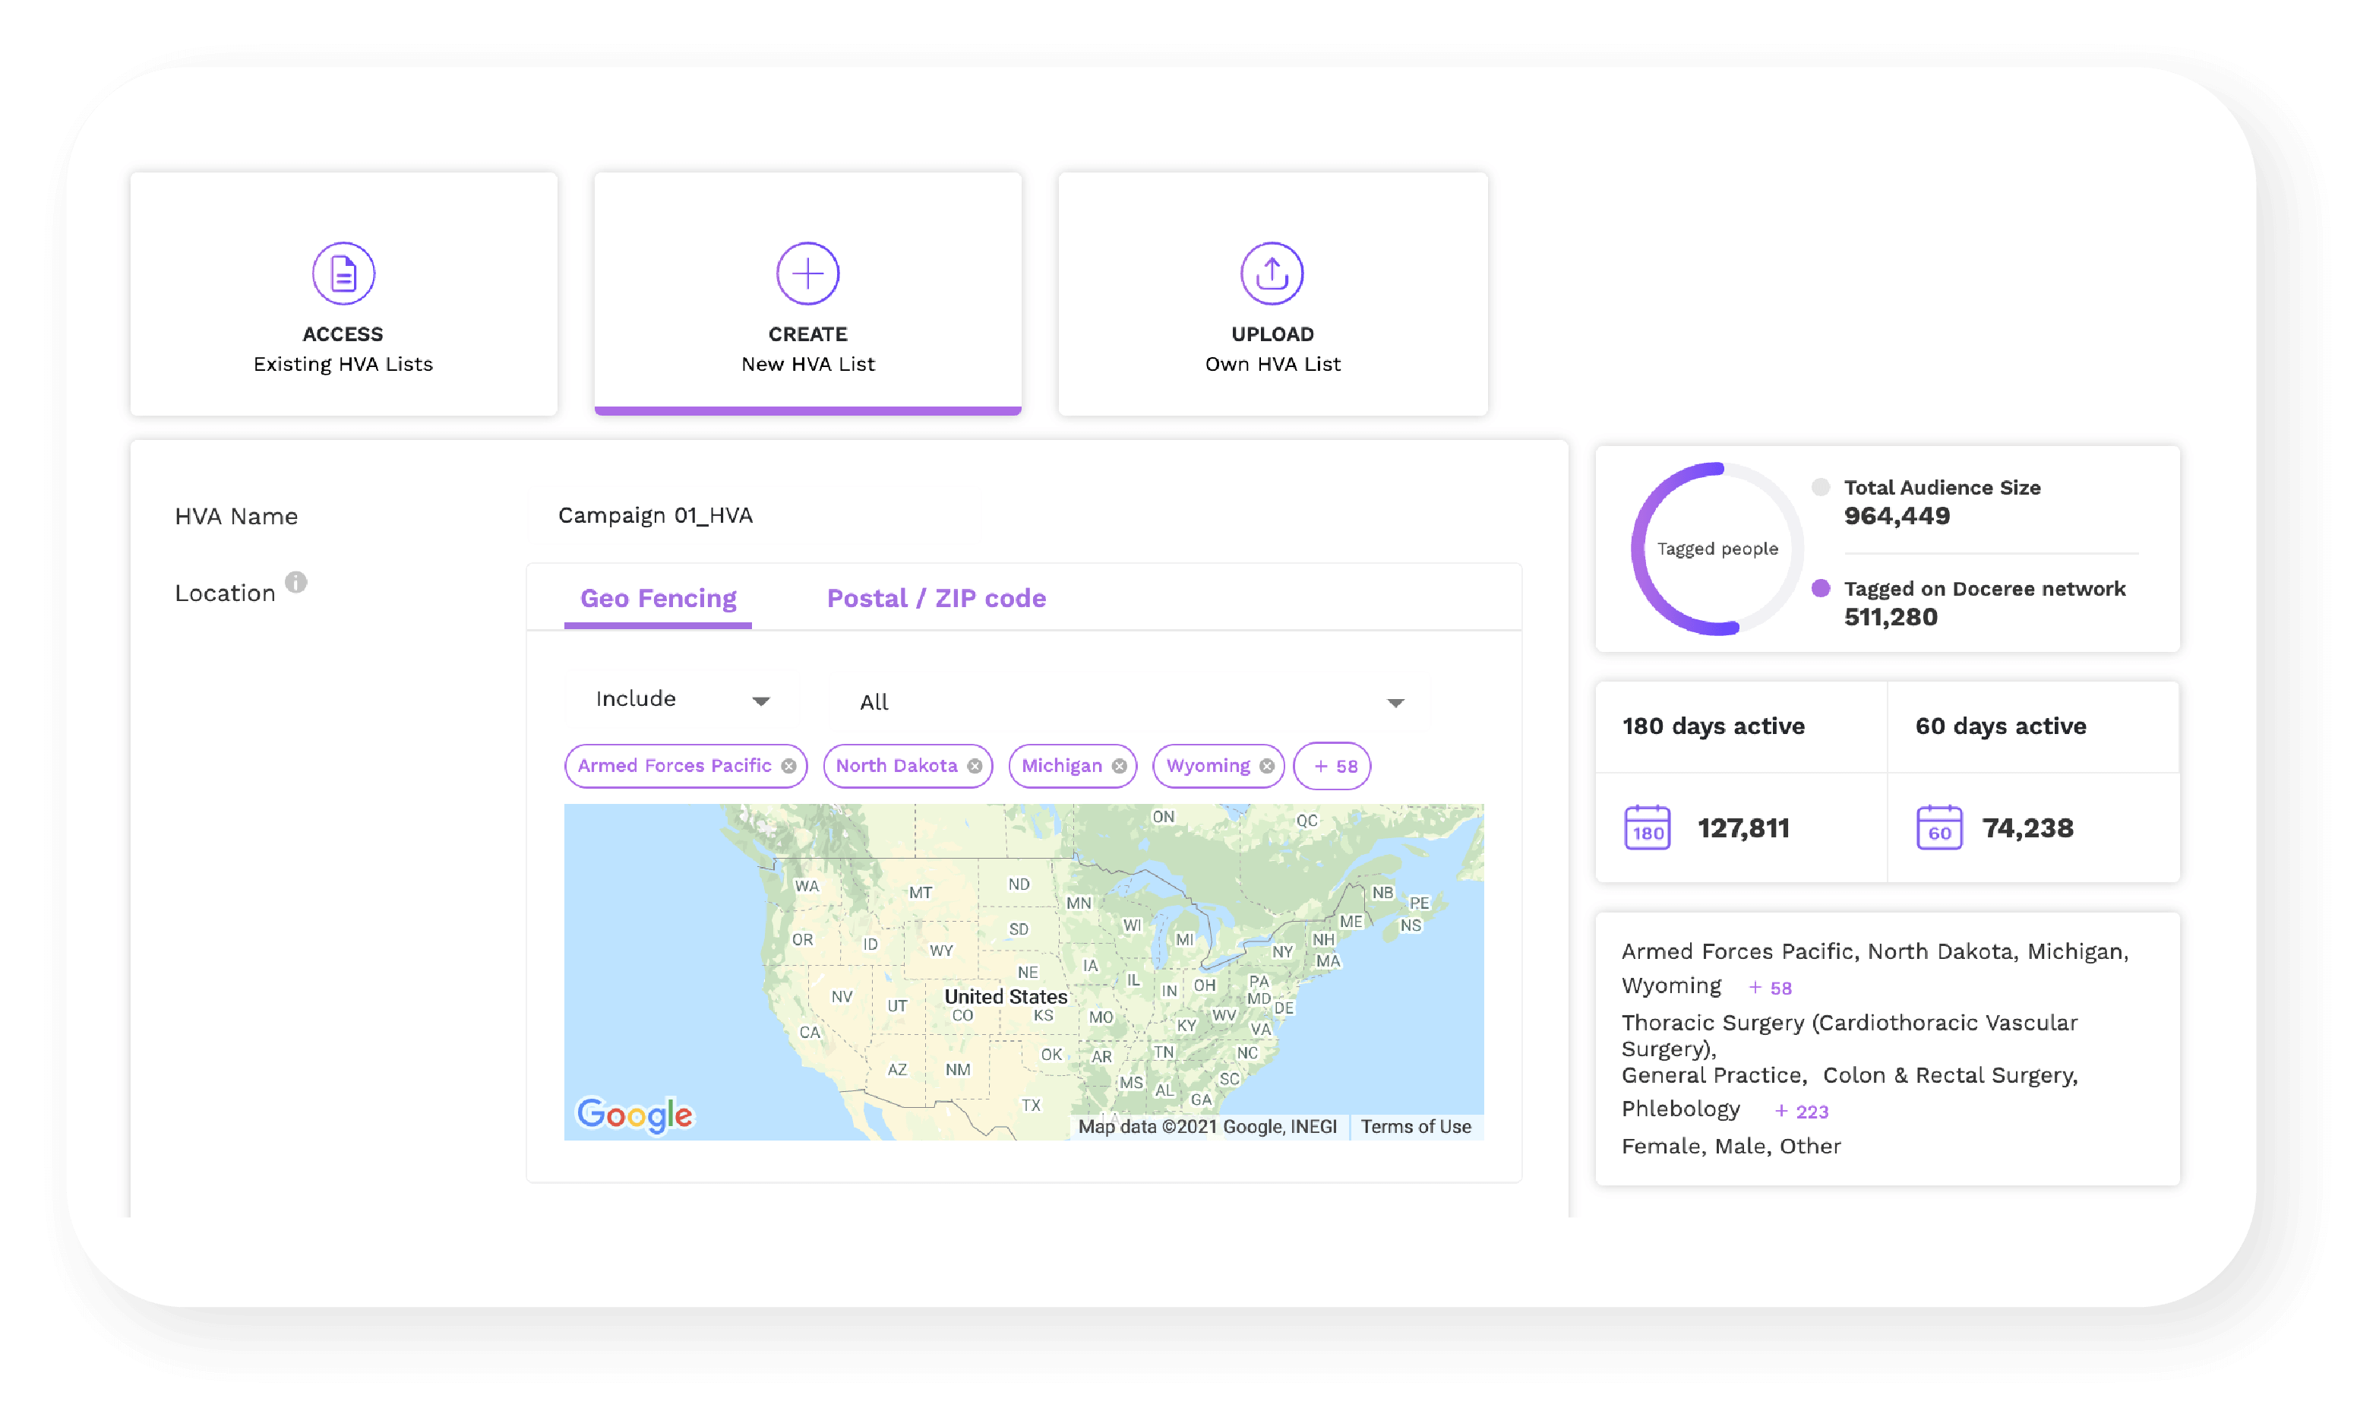Select the 964,449 audience size value
The image size is (2376, 1427).
[x=1897, y=517]
